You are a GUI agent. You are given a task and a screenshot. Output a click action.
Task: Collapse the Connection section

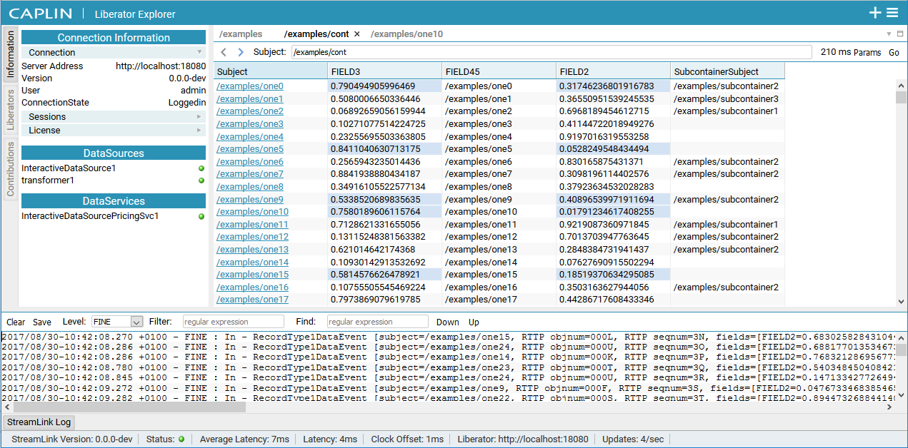tap(114, 53)
